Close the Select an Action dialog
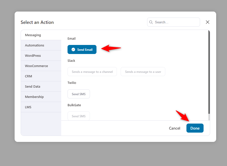 coord(207,22)
